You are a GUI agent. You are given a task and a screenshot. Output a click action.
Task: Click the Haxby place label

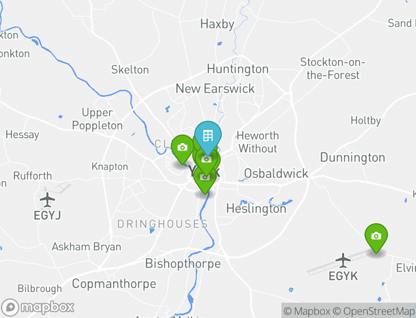click(217, 24)
